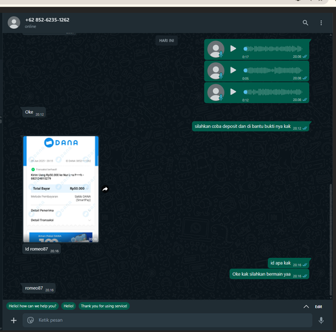Select the last 'romeo87' message
Screen dimensions: 336x332
(x=39, y=288)
